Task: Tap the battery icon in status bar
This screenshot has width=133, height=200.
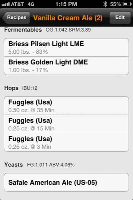Action: tap(127, 4)
